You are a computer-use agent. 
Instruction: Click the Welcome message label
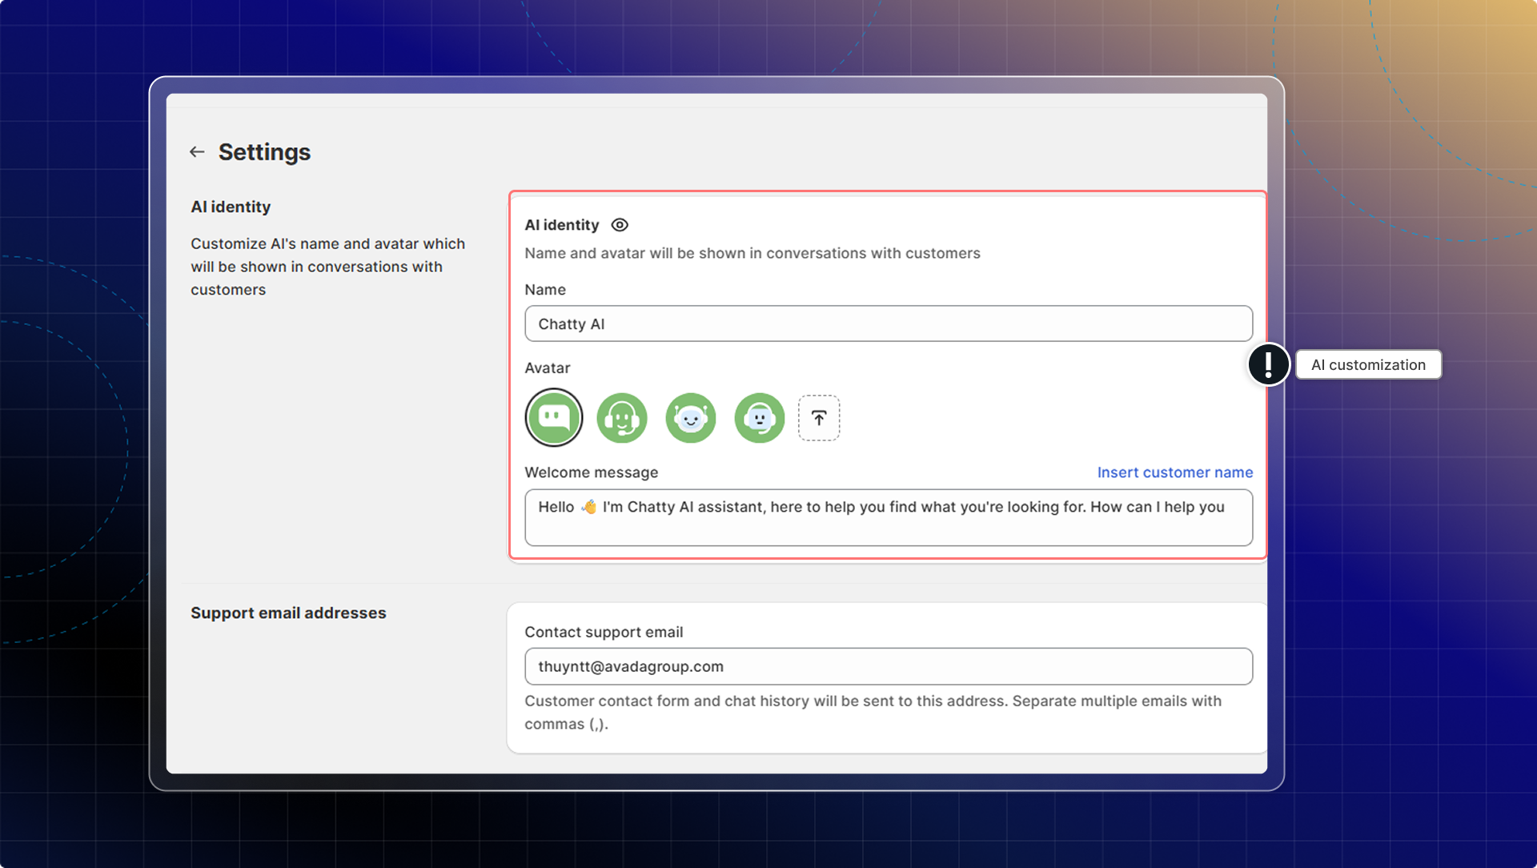(591, 472)
